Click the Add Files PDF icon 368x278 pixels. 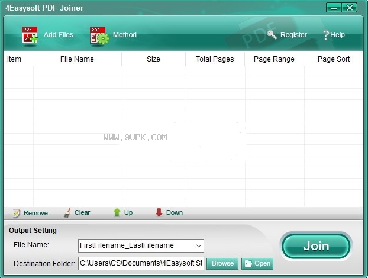click(x=30, y=35)
